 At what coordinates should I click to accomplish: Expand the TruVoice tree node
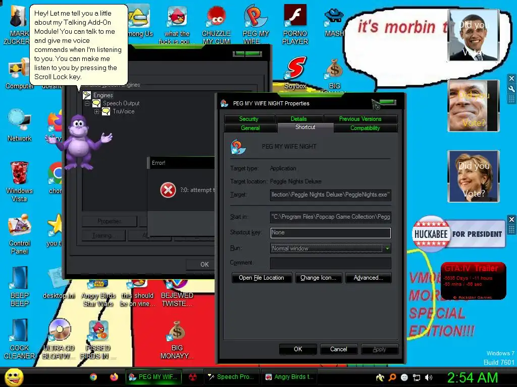pos(96,111)
